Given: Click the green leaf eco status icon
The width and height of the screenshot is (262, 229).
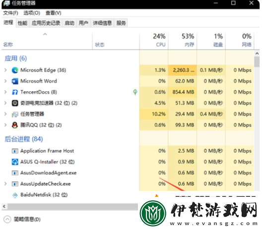Looking at the screenshot, I should point(135,92).
